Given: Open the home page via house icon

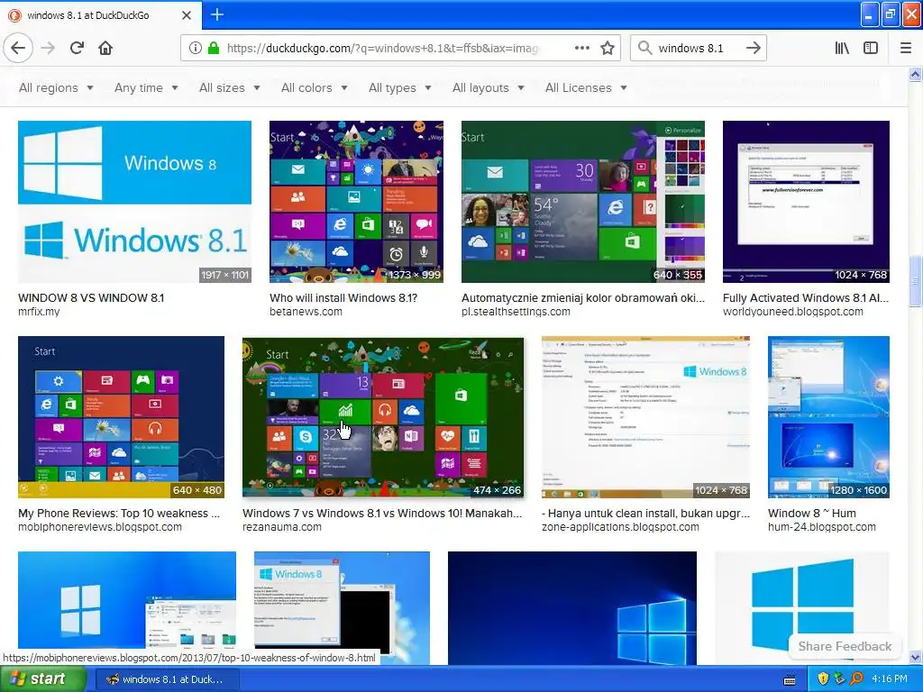Looking at the screenshot, I should tap(105, 49).
